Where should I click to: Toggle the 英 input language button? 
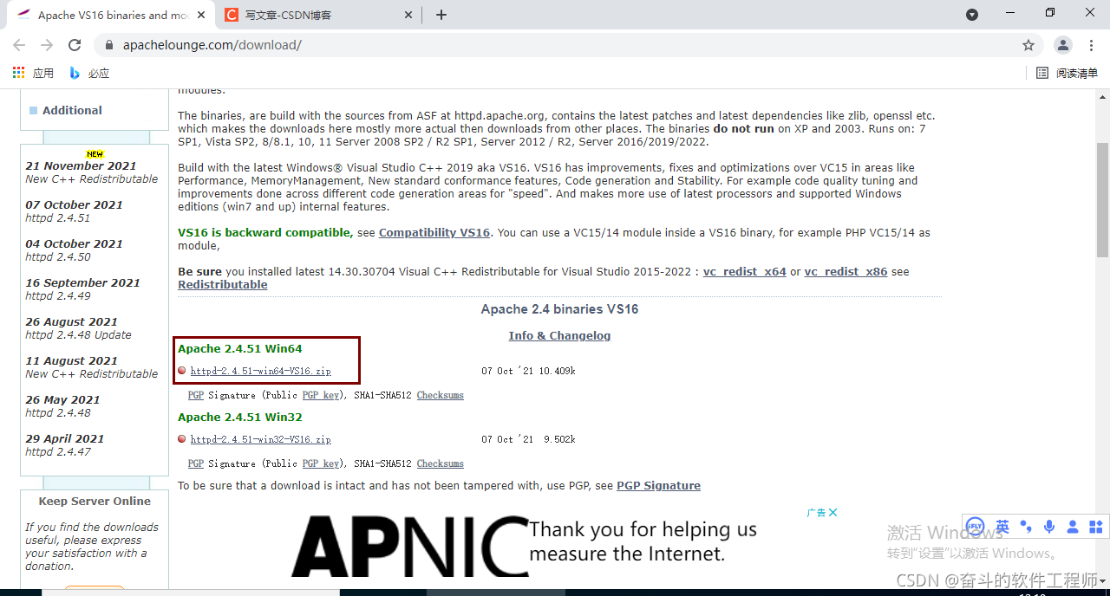click(x=1002, y=526)
